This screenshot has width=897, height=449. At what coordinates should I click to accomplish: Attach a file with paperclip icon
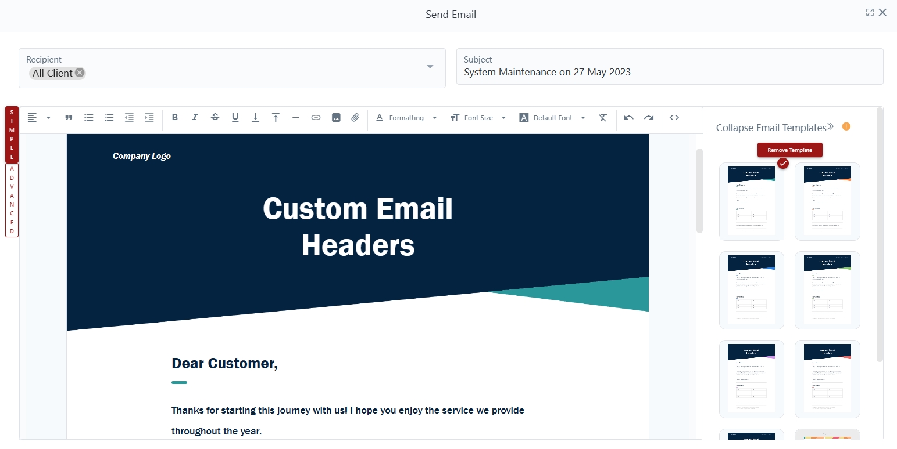(x=355, y=117)
